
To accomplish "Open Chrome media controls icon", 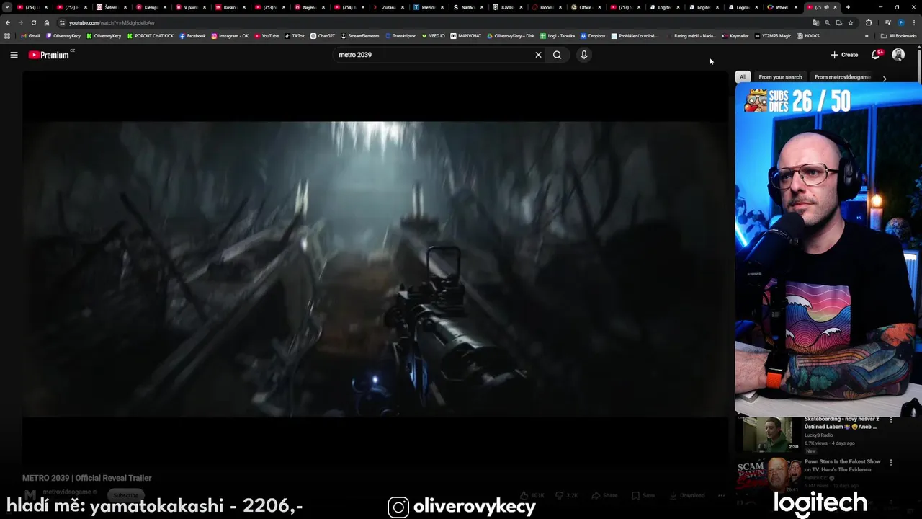I will 888,22.
